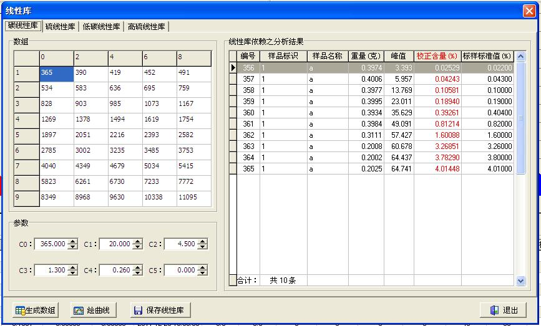Open the 低碳线性库 tab

coord(101,27)
